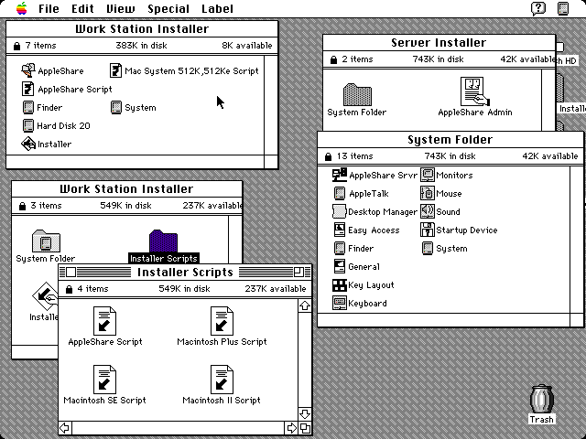Select the Key Layout file

point(340,285)
